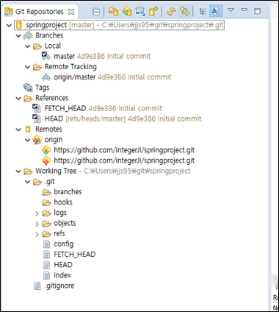Select origin/master remote tracking branch
This screenshot has width=279, height=312.
tap(112, 77)
